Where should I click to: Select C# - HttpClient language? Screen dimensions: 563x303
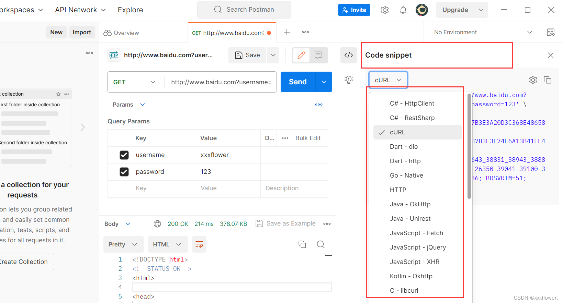(417, 104)
